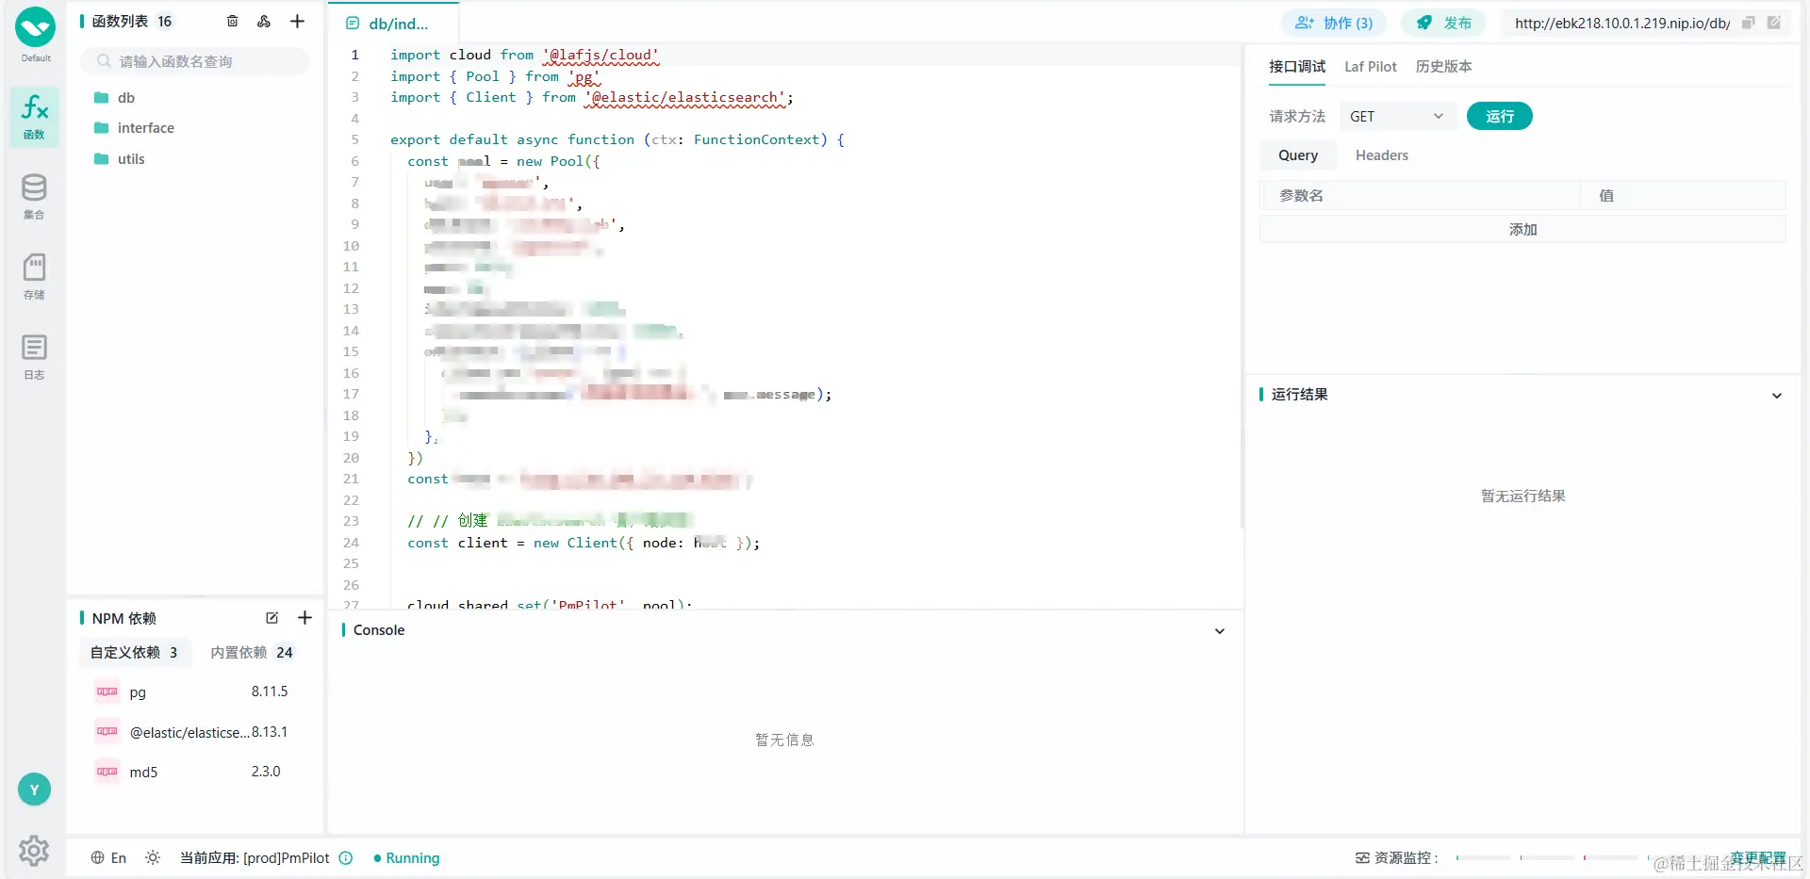1810x879 pixels.
Task: Open the settings gear in the sidebar
Action: (34, 851)
